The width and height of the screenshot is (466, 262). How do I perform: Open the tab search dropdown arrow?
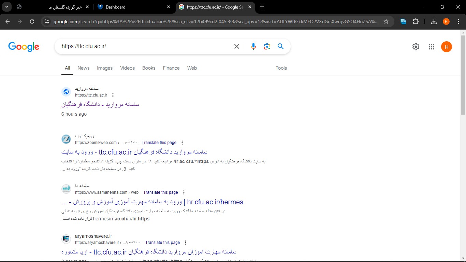point(7,7)
